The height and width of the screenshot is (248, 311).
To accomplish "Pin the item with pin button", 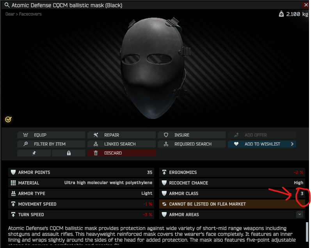I will 34,153.
